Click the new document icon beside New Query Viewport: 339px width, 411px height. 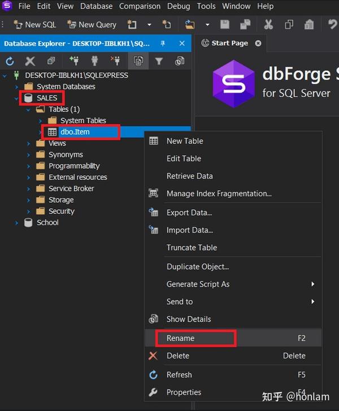pyautogui.click(x=132, y=25)
